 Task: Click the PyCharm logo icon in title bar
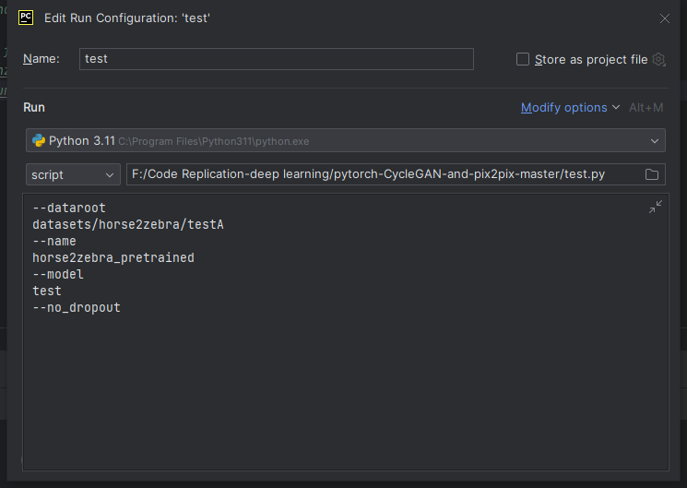(x=26, y=18)
